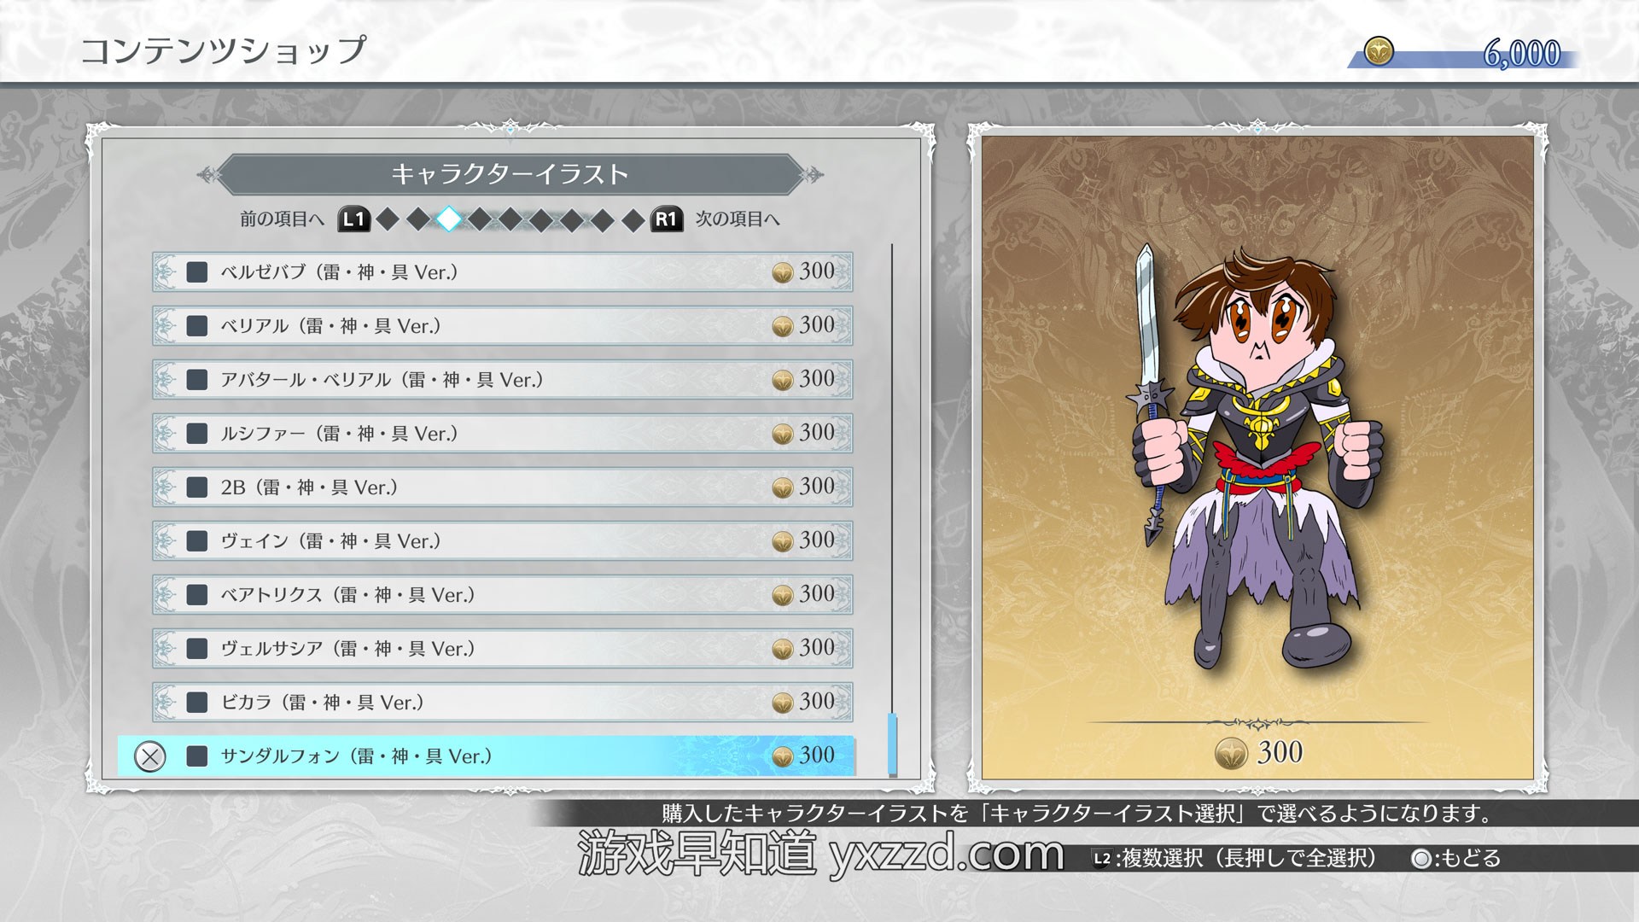Click the coin icon on the 2B row

pos(782,487)
